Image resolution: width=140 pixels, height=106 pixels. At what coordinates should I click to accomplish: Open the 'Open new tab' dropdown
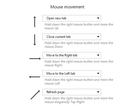click(x=72, y=18)
